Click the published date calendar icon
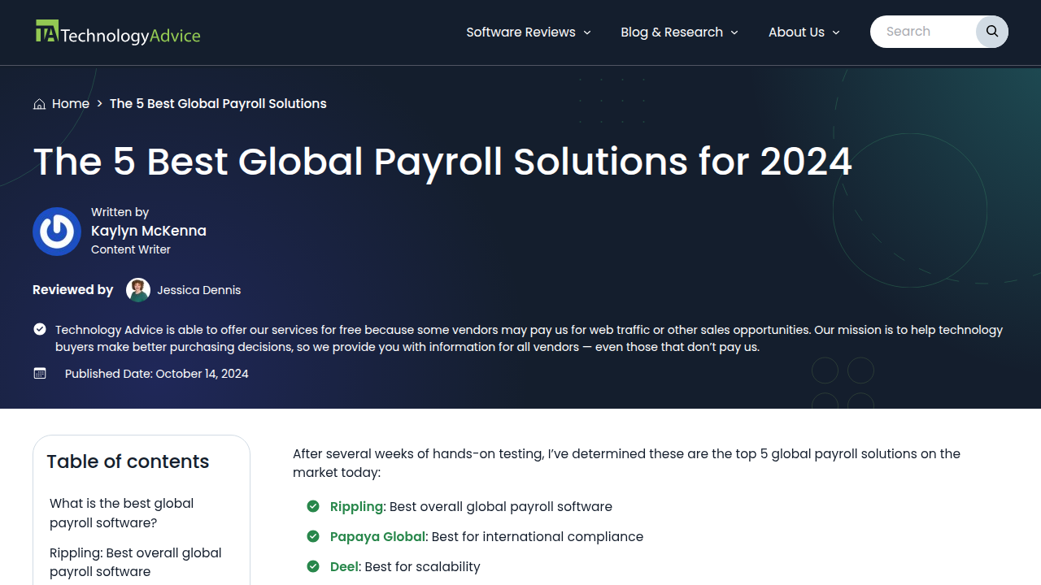Image resolution: width=1041 pixels, height=585 pixels. click(x=40, y=374)
